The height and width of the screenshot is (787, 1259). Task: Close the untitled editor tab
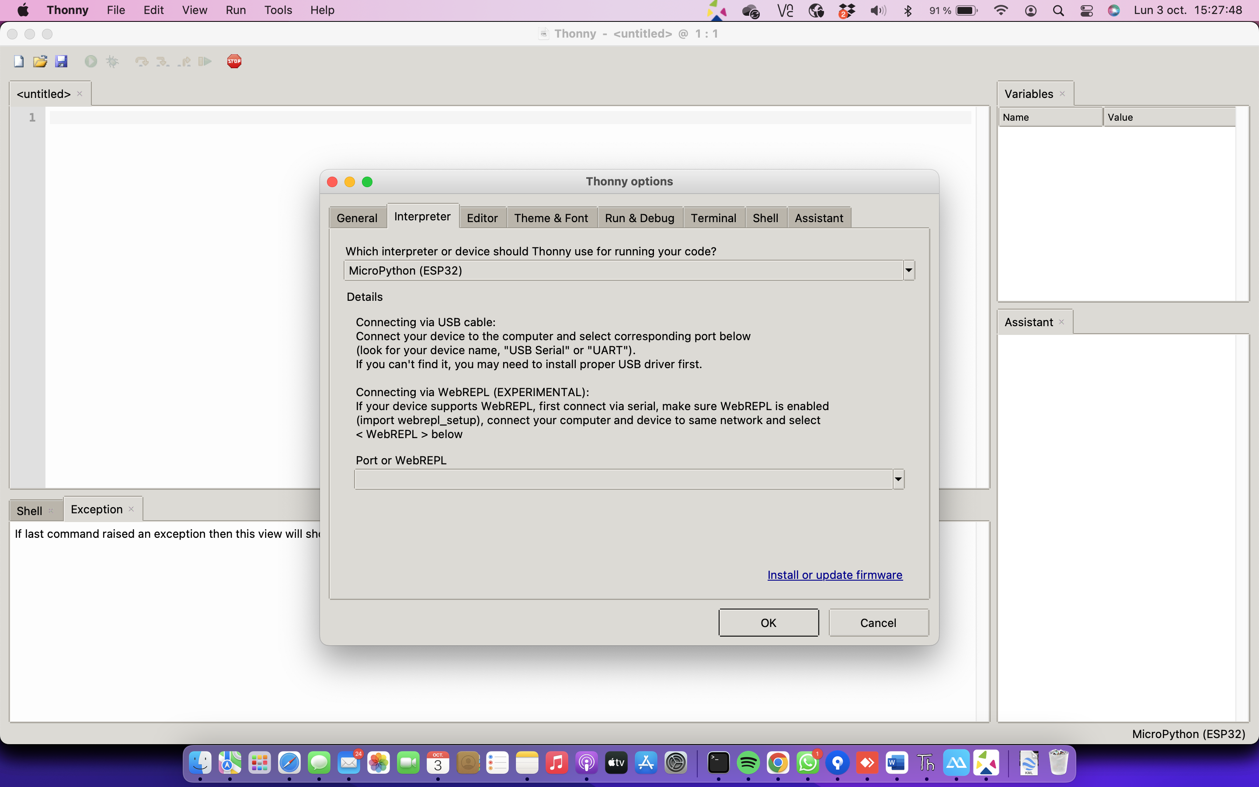tap(80, 94)
